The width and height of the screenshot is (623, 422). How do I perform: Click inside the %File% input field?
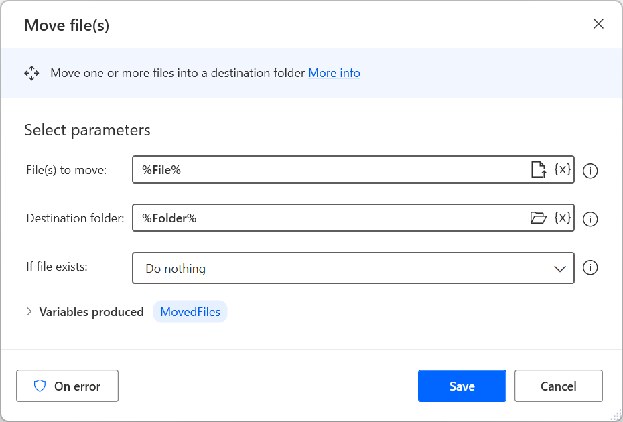click(301, 169)
